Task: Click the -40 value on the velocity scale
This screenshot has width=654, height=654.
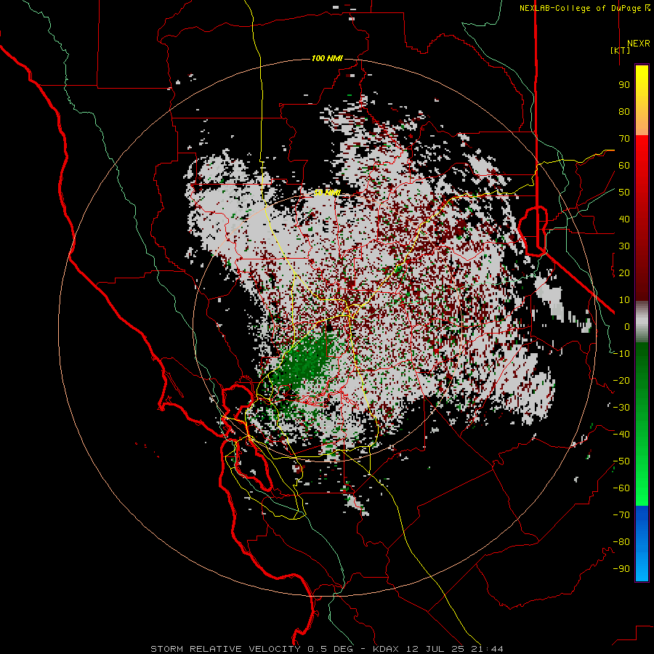Action: tap(621, 435)
